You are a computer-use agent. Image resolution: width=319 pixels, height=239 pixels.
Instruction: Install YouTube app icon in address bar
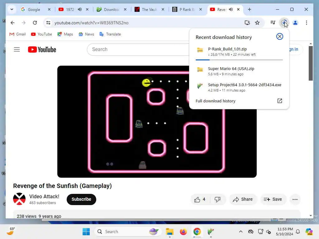[x=247, y=23]
